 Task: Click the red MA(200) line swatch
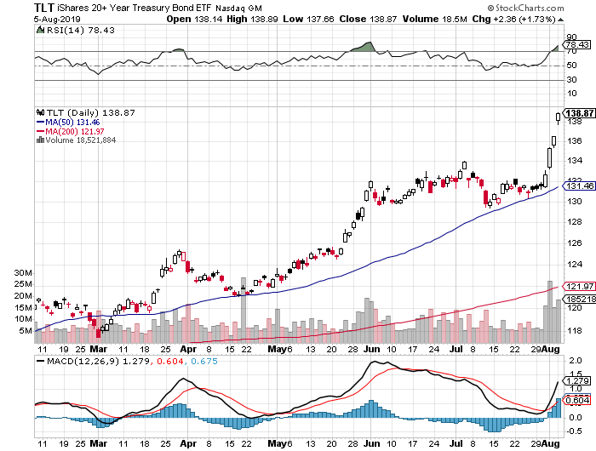coord(40,131)
